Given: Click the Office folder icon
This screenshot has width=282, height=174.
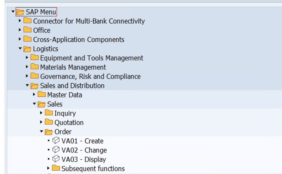Looking at the screenshot, I should [27, 29].
